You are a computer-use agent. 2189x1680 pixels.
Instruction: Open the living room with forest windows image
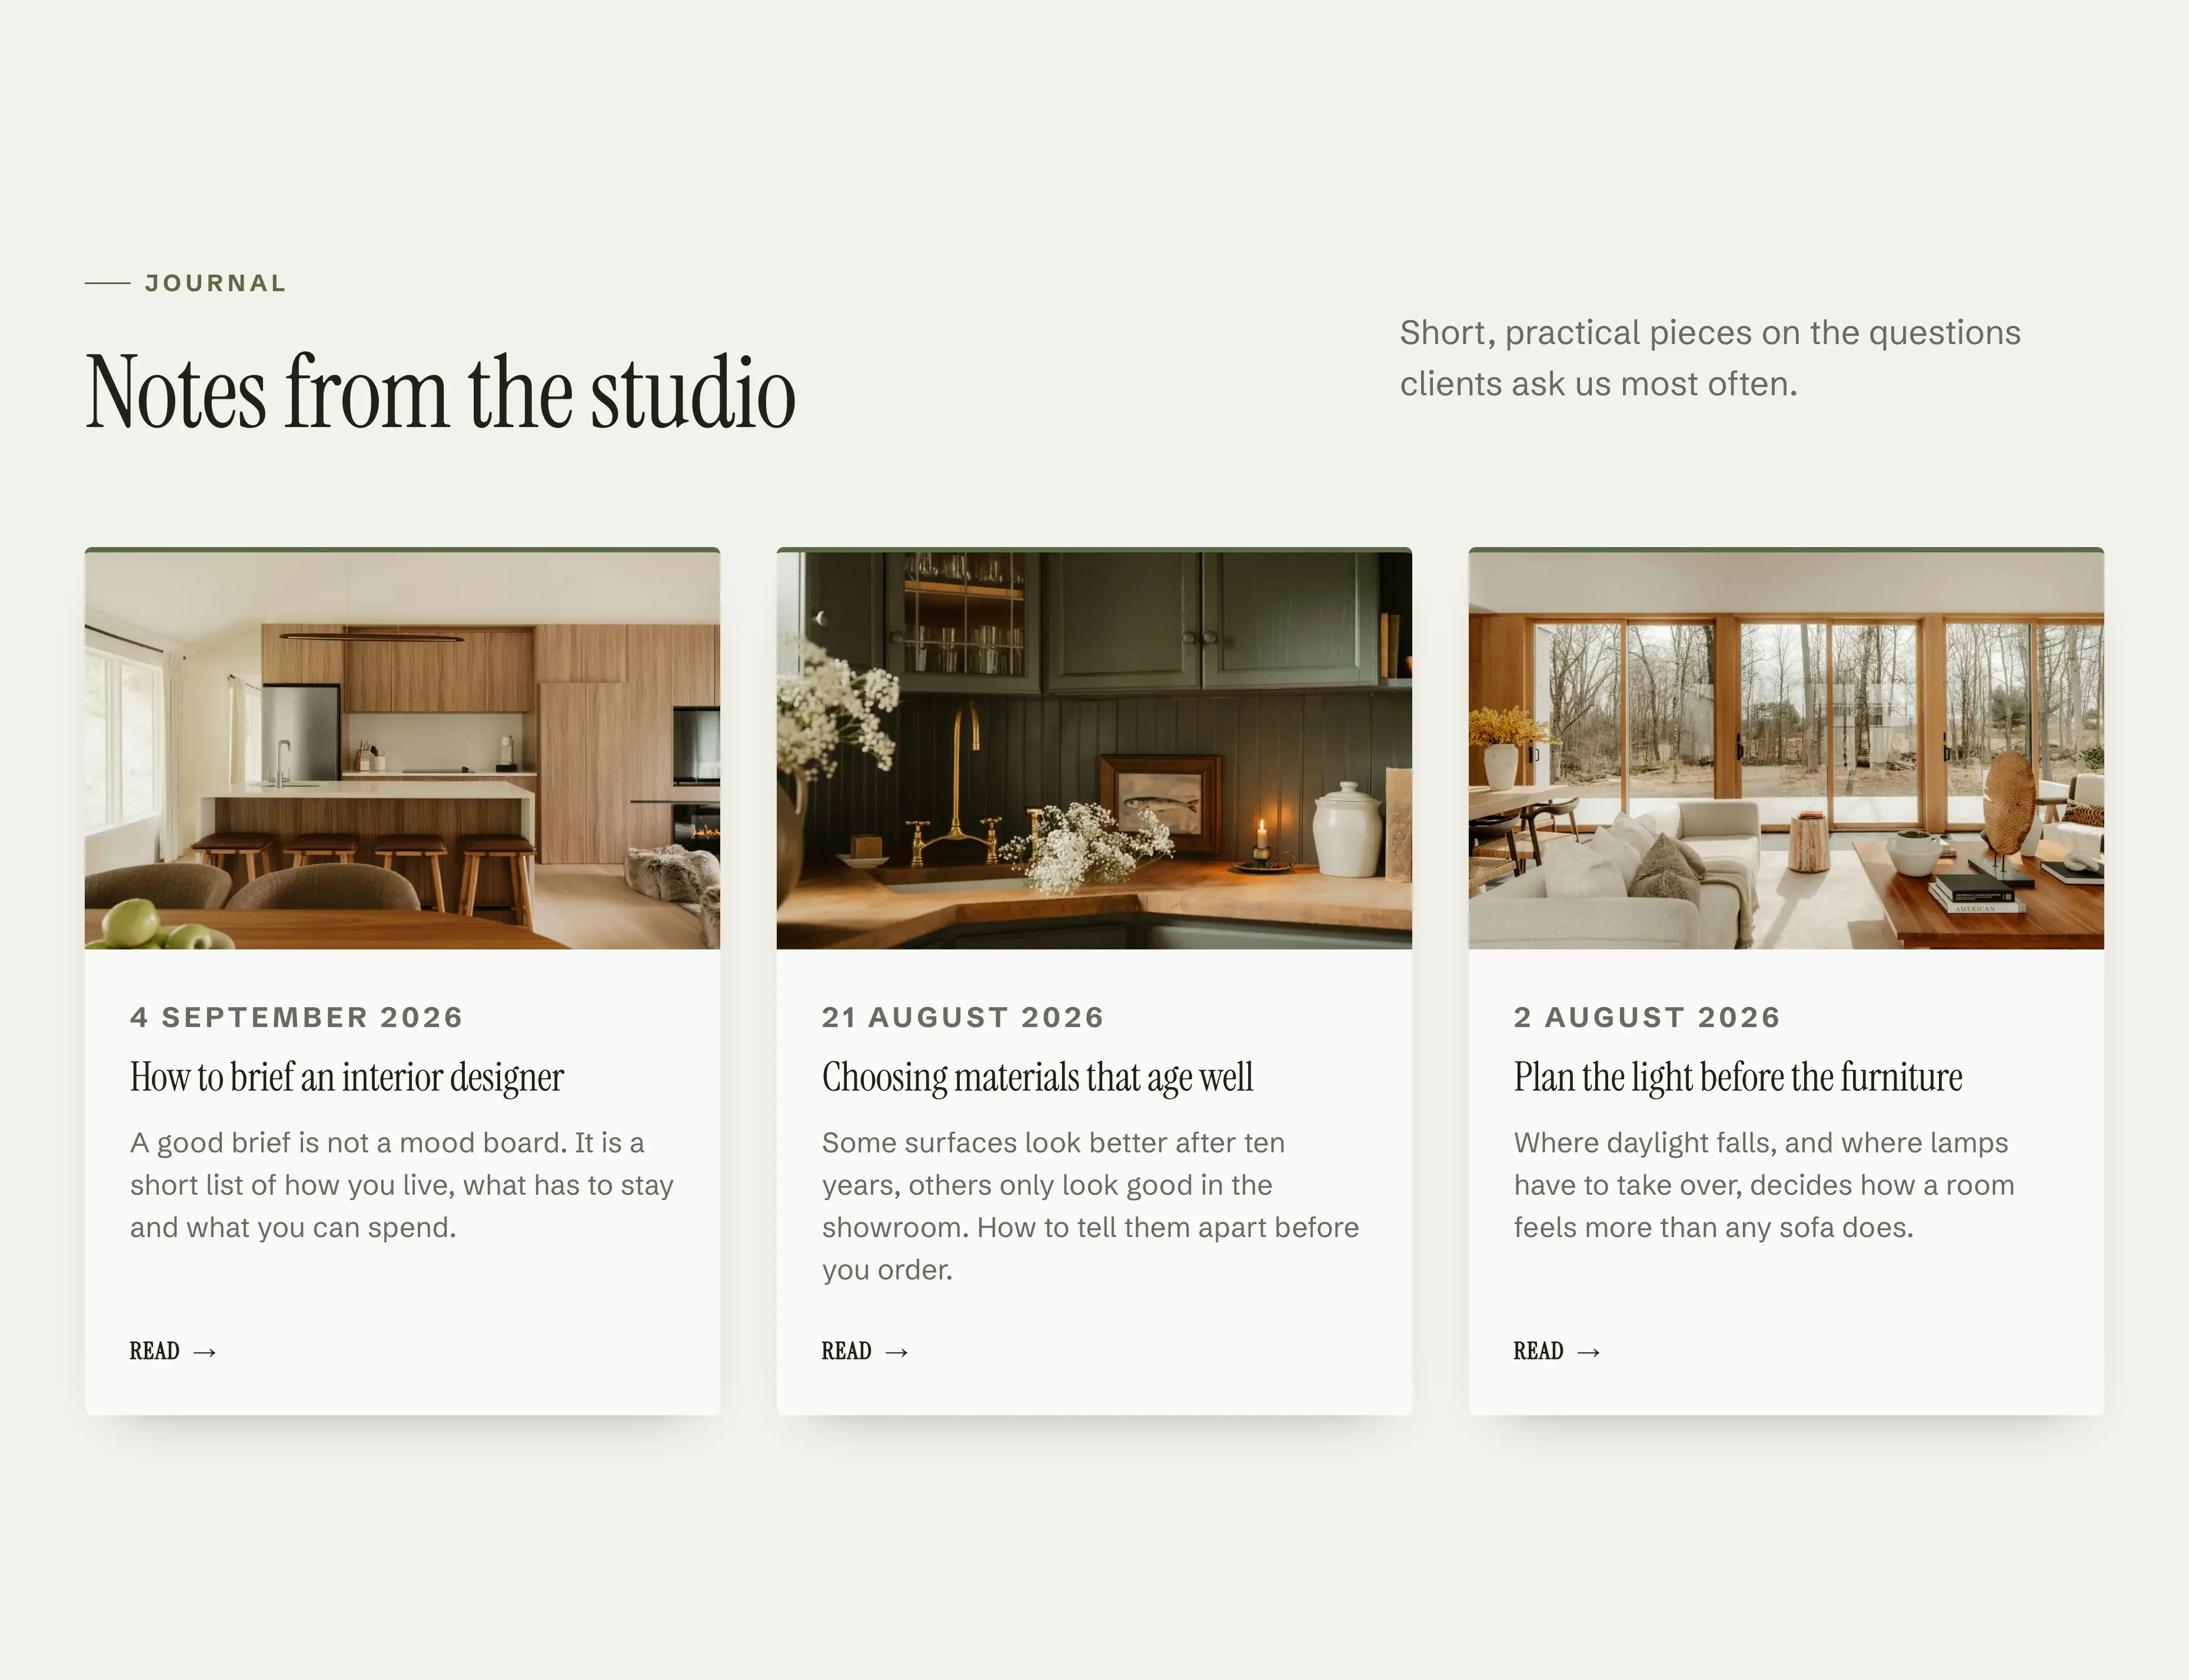pyautogui.click(x=1786, y=750)
